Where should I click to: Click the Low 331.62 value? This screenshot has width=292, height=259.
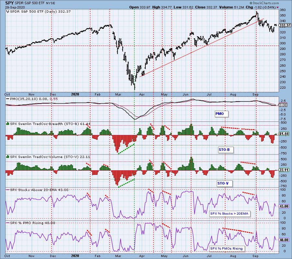[x=183, y=7]
